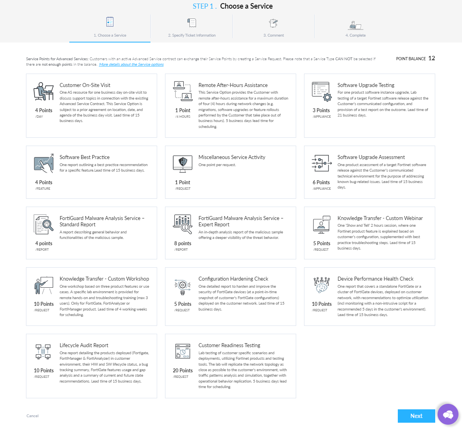Viewport: 462px width, 429px height.
Task: Switch to the Complete step
Action: click(x=355, y=27)
